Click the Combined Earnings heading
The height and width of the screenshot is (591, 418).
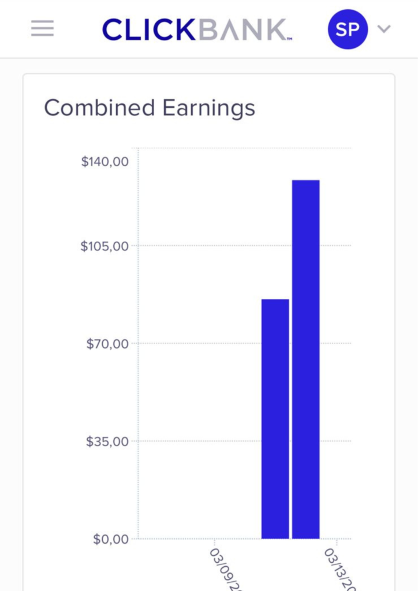[150, 108]
